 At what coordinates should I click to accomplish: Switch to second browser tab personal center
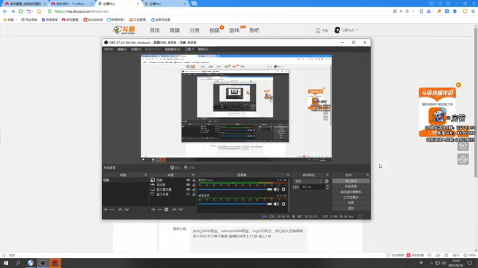71,4
